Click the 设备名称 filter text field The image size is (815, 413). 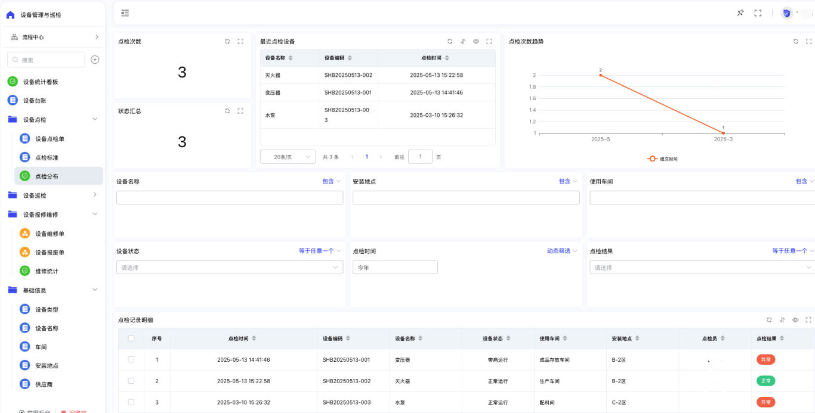pos(230,198)
